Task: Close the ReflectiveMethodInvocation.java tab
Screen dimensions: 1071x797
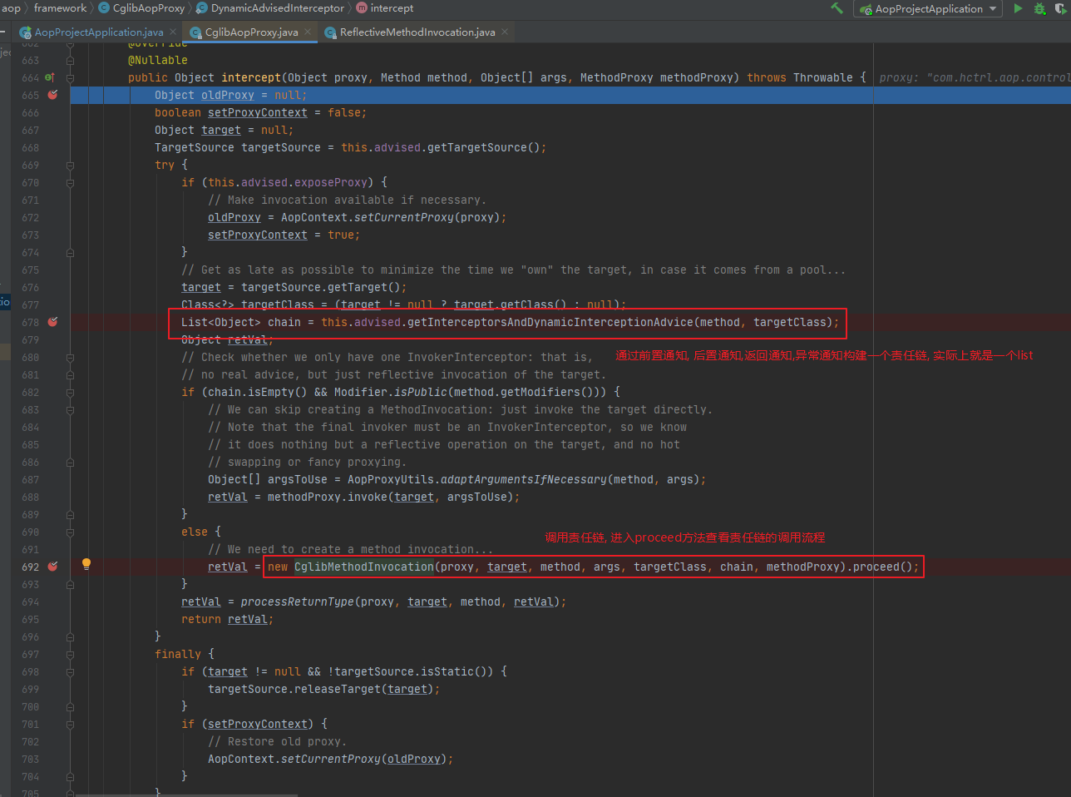Action: pyautogui.click(x=505, y=32)
